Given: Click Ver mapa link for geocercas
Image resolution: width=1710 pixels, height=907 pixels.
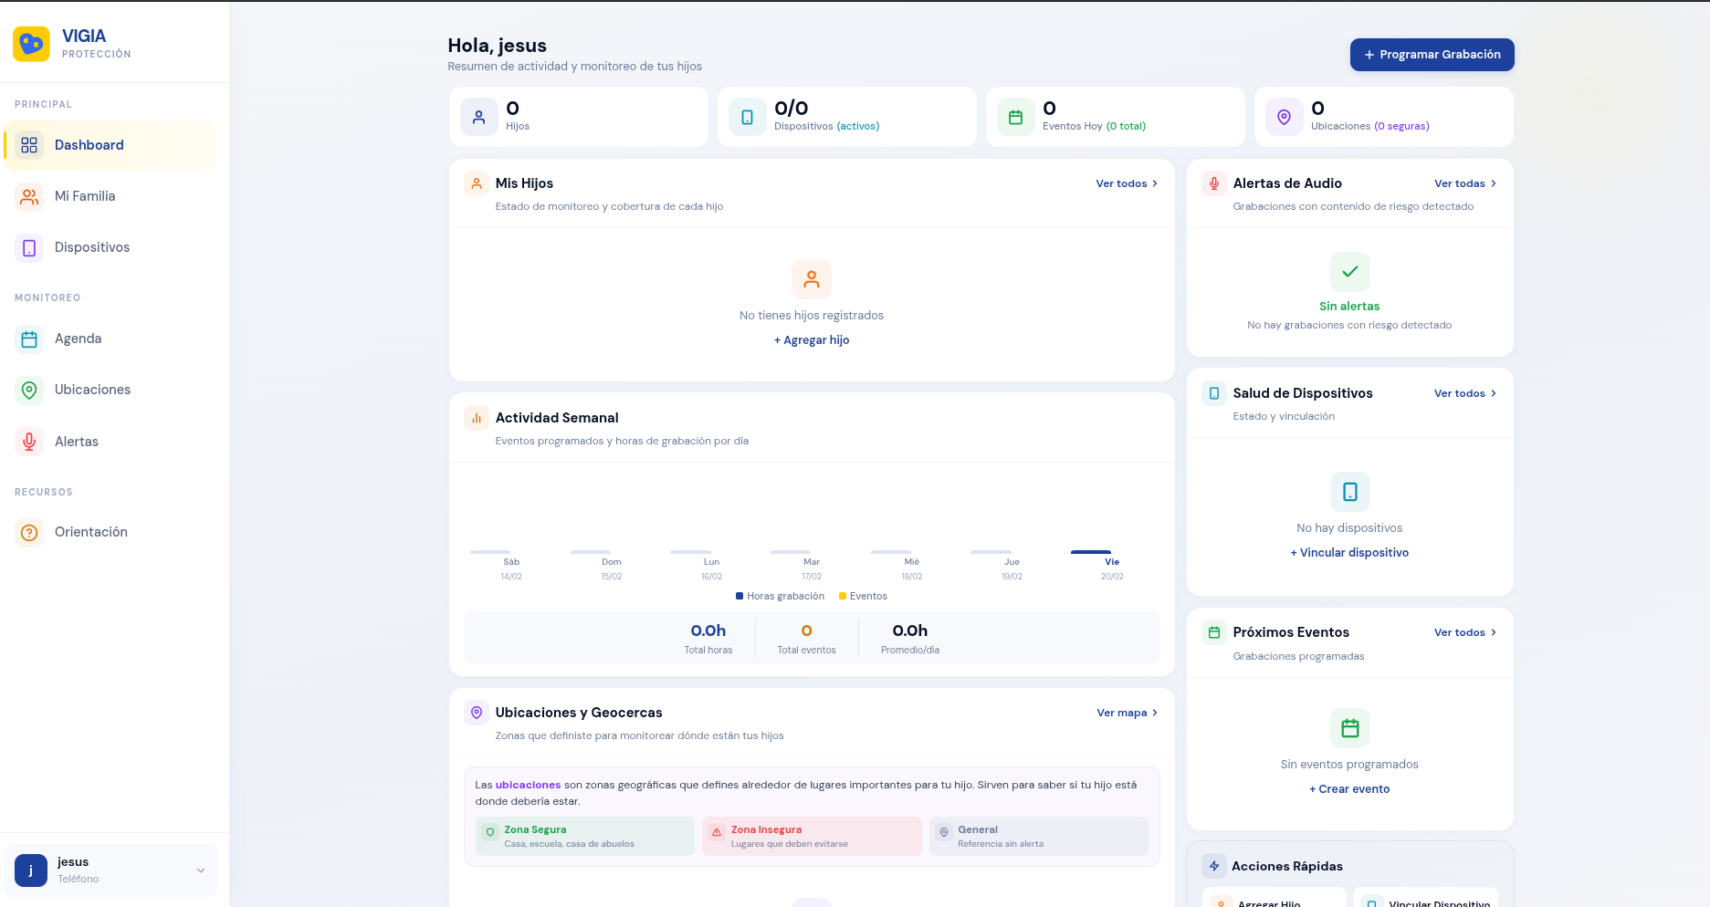Looking at the screenshot, I should (x=1127, y=713).
